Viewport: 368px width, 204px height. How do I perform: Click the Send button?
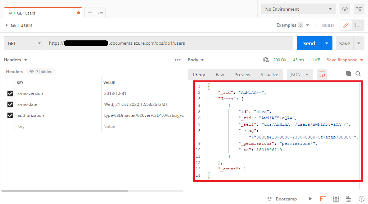tap(308, 43)
